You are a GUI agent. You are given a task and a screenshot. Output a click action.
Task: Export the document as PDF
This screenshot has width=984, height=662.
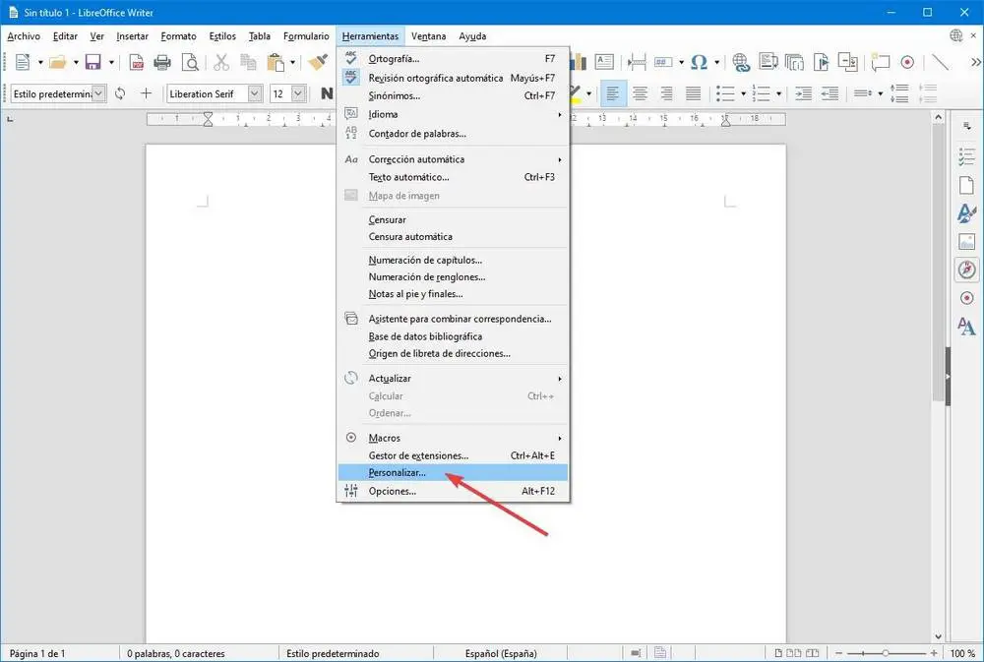136,62
